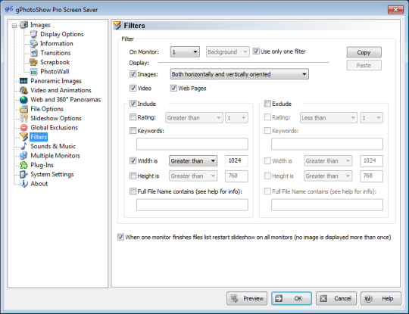Uncheck Include Width is checkbox
The height and width of the screenshot is (314, 409).
pyautogui.click(x=133, y=160)
